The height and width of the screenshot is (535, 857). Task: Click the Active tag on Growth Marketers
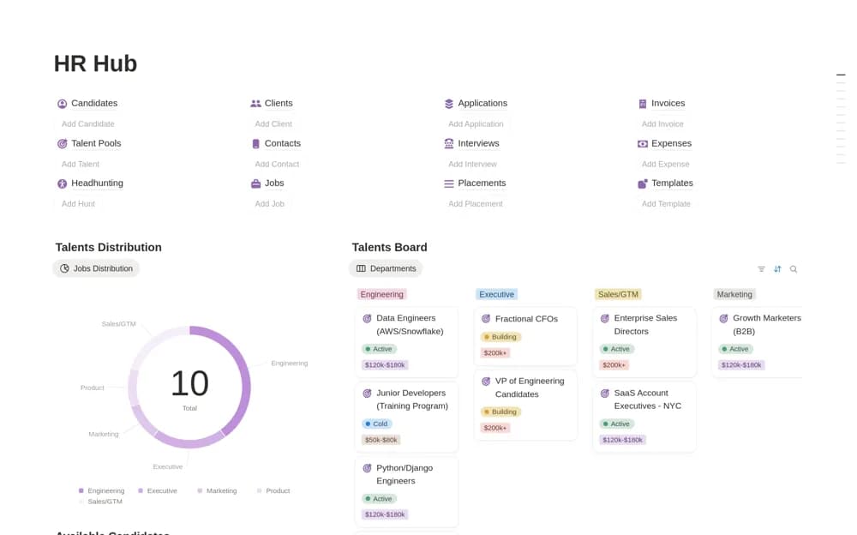coord(735,349)
